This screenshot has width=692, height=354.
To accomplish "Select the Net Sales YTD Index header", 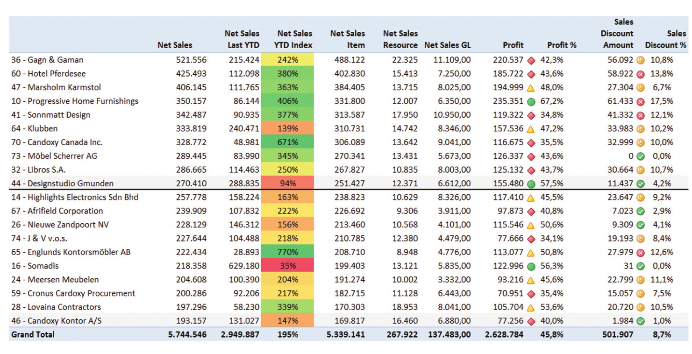I will tap(294, 40).
